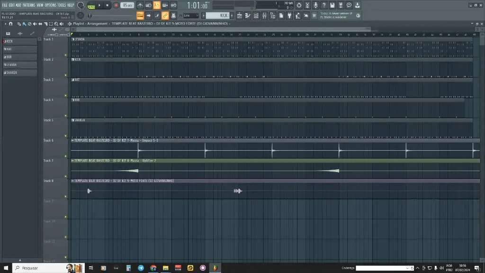Open the VIEW menu
Viewport: 485px width, 273px height.
click(40, 5)
